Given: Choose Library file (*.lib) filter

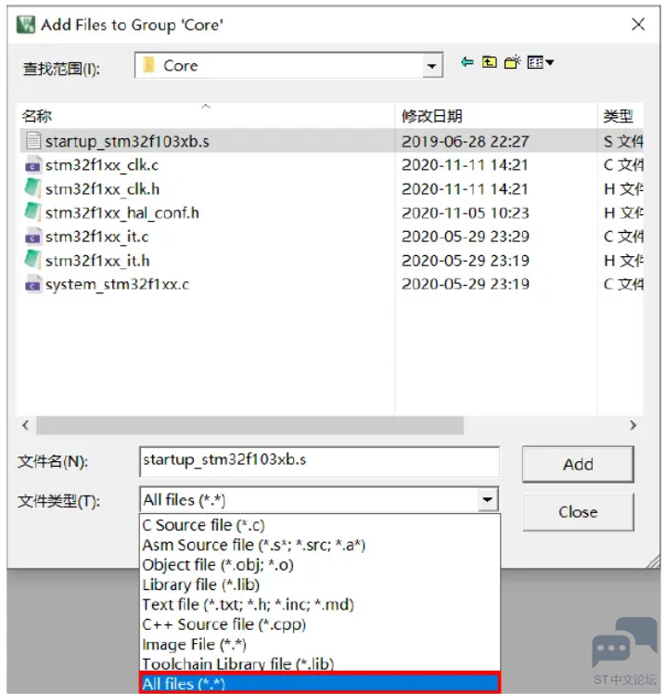Looking at the screenshot, I should (320, 585).
